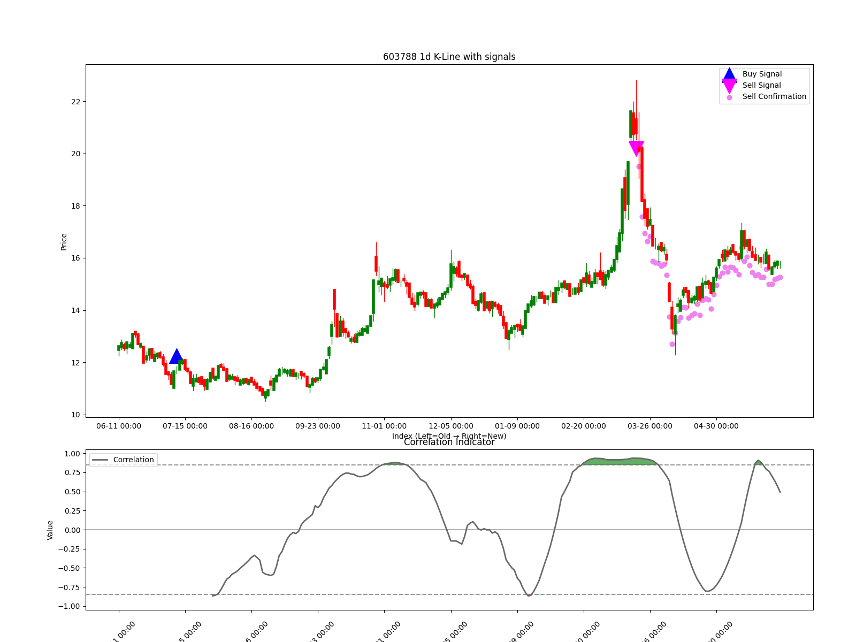Image resolution: width=856 pixels, height=642 pixels.
Task: Click the magenta Sell Signal triangle near the peak
Action: click(x=636, y=149)
